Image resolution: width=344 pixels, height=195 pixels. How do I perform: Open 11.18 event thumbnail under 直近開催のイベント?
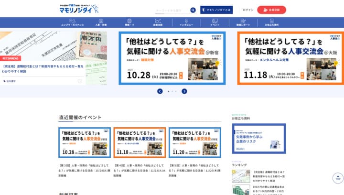[x=140, y=142]
